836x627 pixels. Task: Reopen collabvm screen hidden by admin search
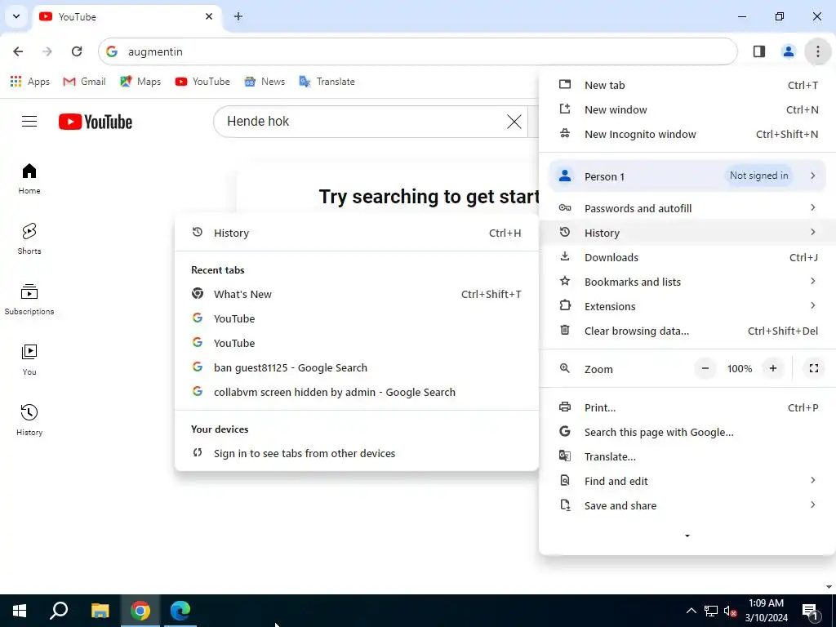357,392
